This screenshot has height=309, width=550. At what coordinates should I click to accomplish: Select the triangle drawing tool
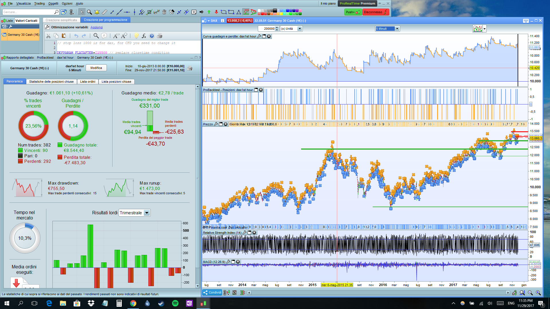point(239,12)
